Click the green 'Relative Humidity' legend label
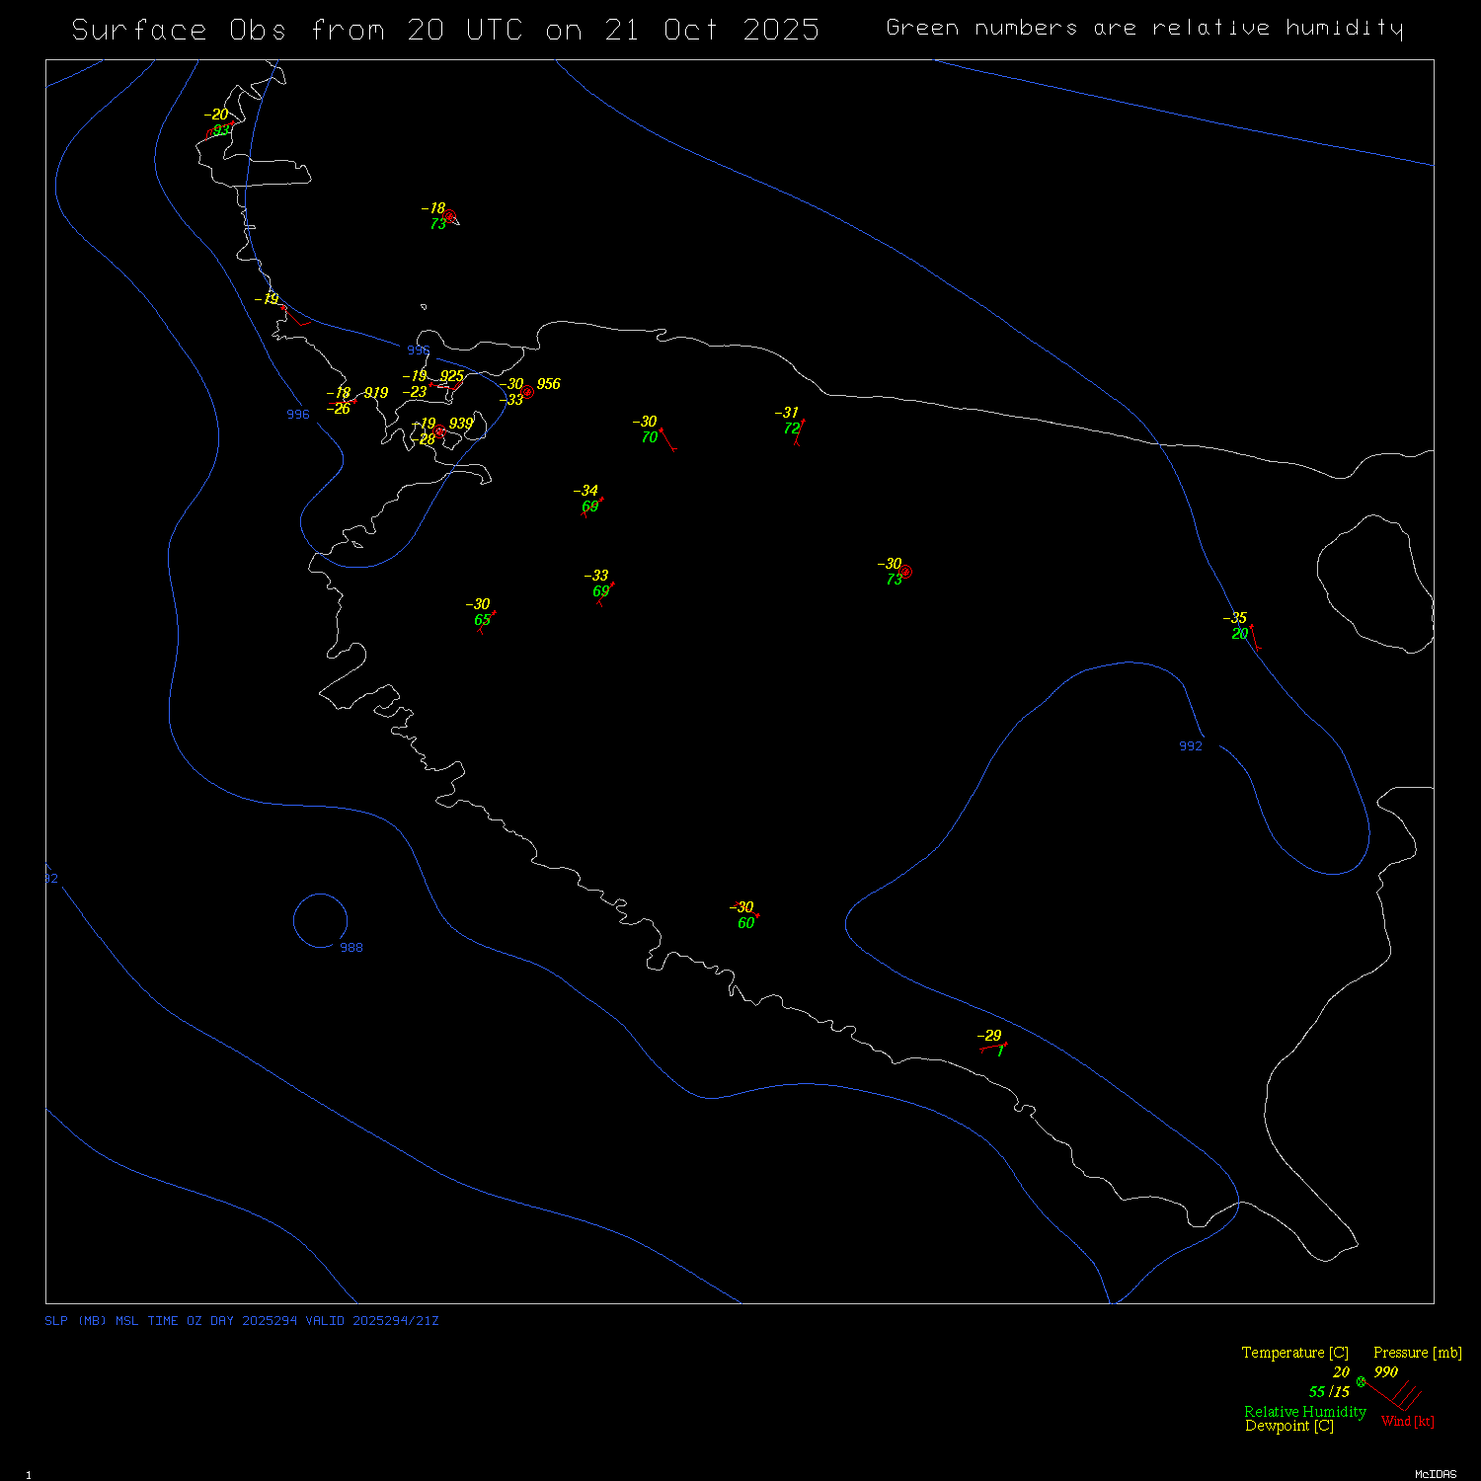Viewport: 1481px width, 1481px height. (1304, 1412)
